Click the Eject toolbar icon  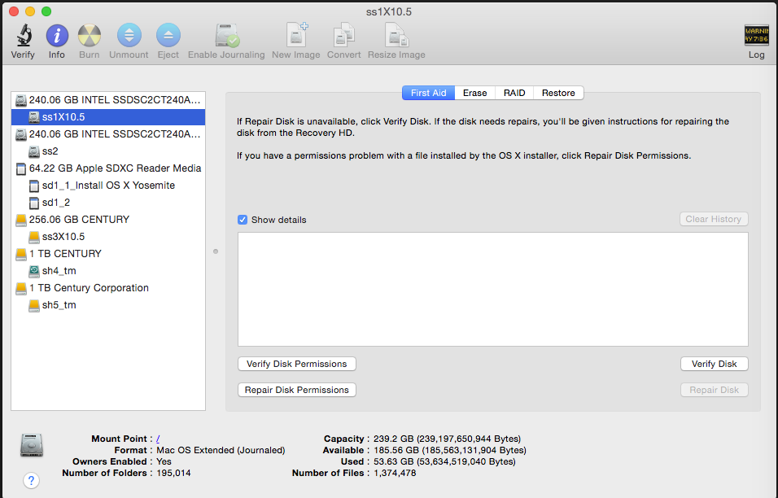(x=168, y=37)
